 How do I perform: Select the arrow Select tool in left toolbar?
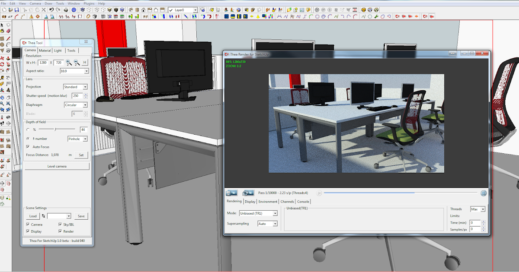coord(2,25)
